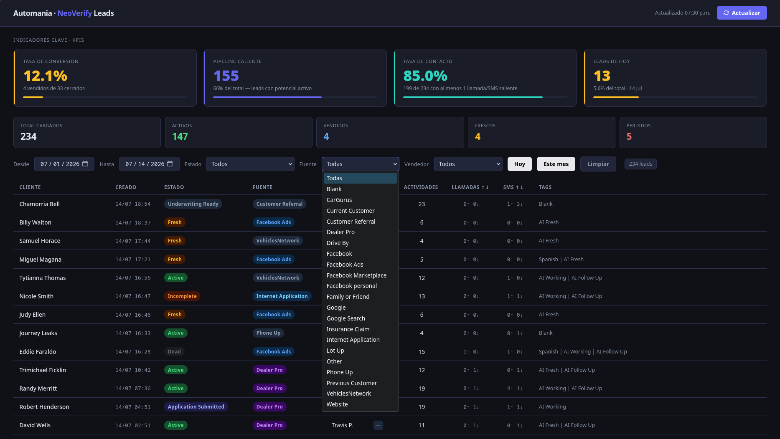Open the Vendedor dropdown
This screenshot has width=780, height=439.
click(x=468, y=164)
